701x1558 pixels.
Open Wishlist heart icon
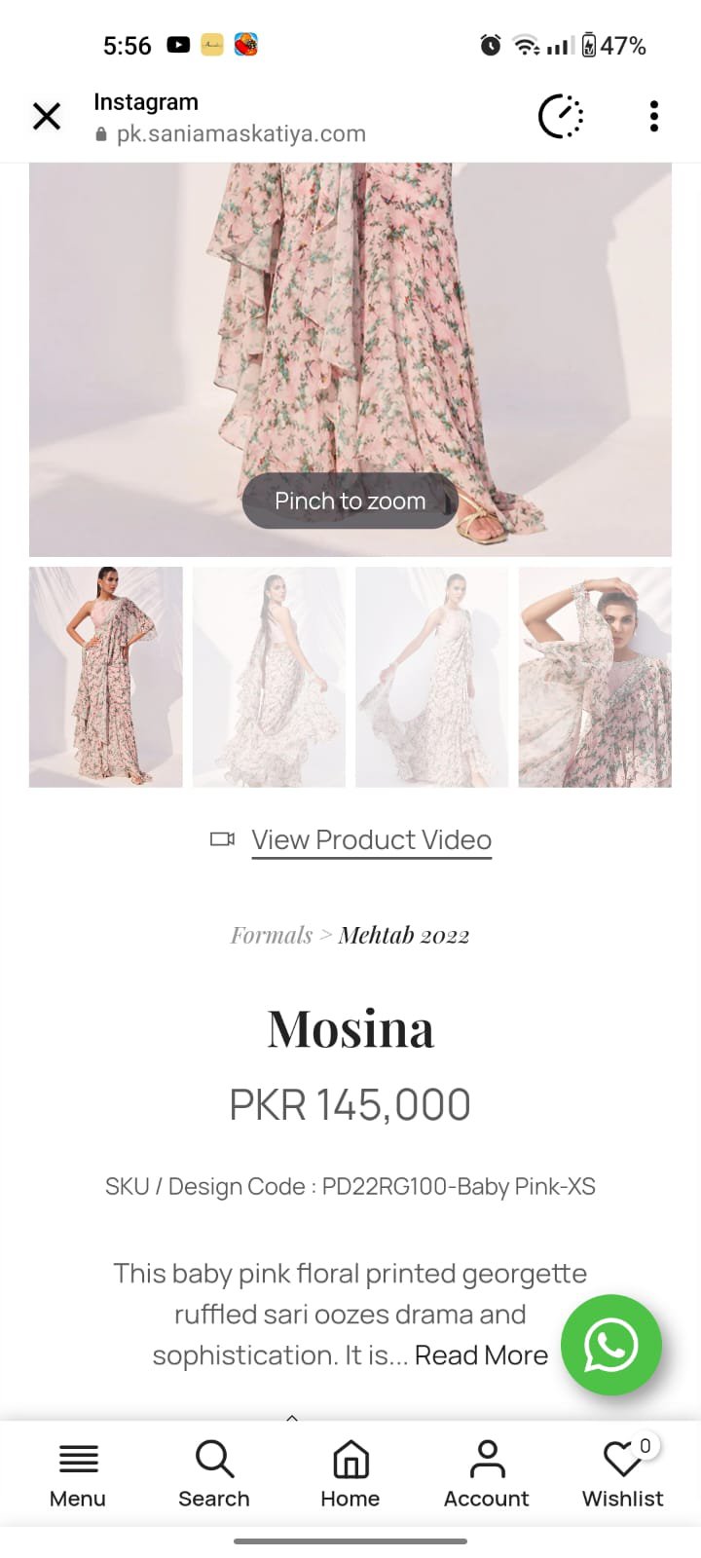click(623, 1474)
